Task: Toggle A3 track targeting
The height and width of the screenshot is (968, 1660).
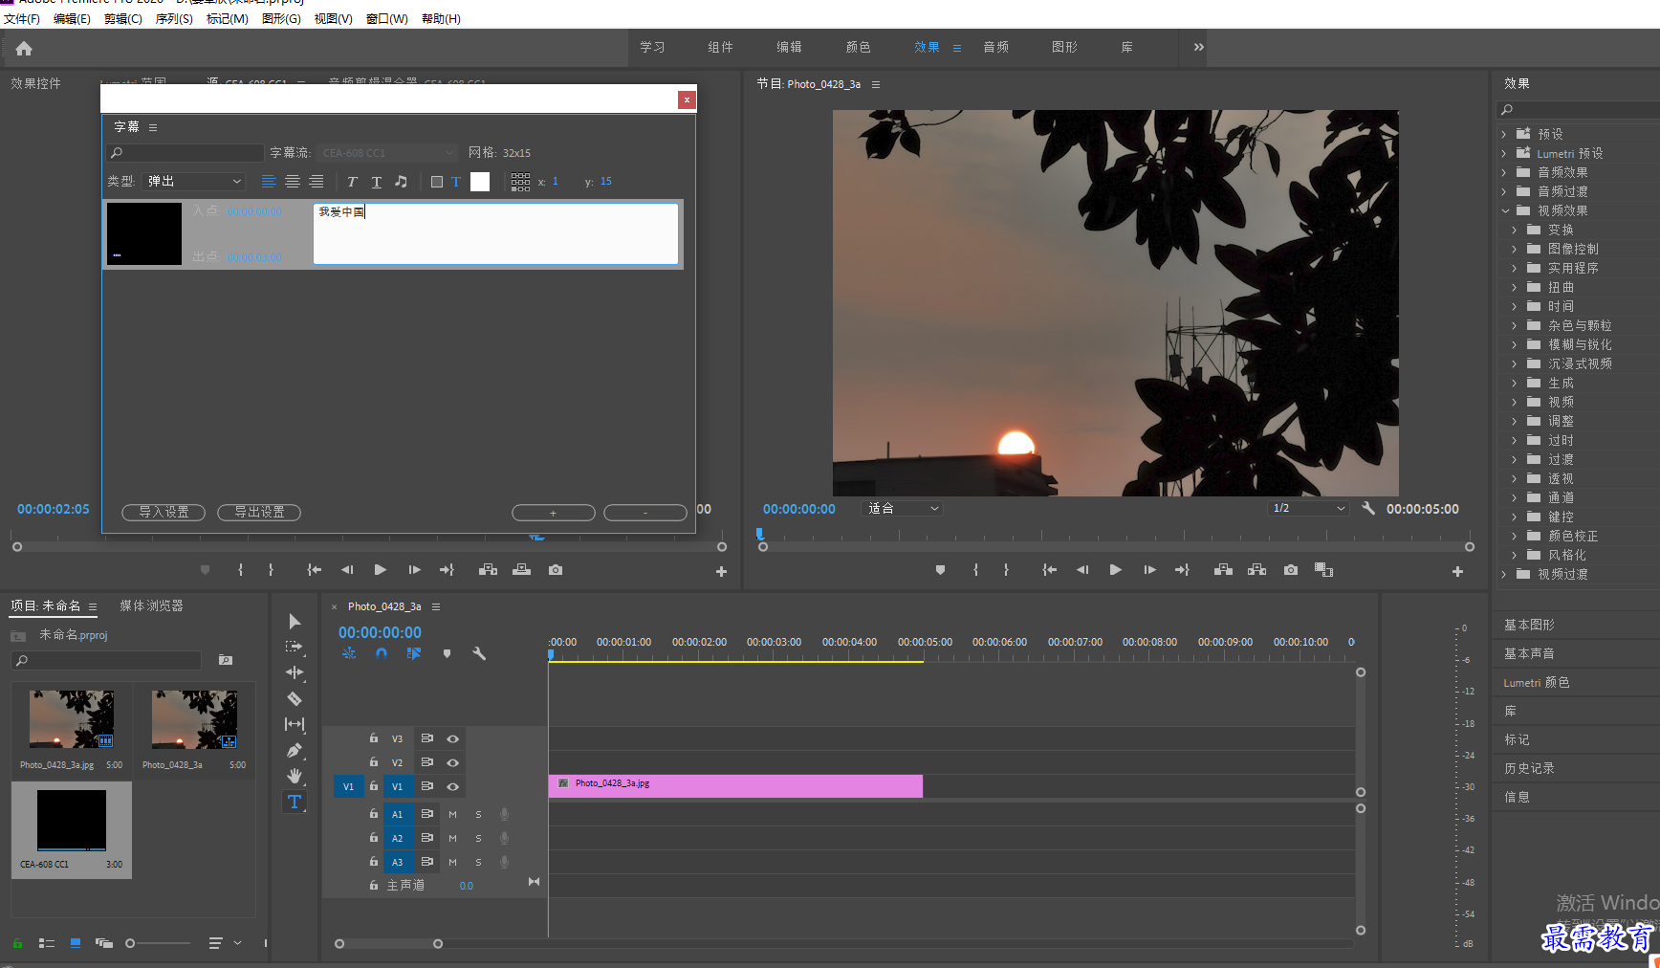Action: [397, 862]
